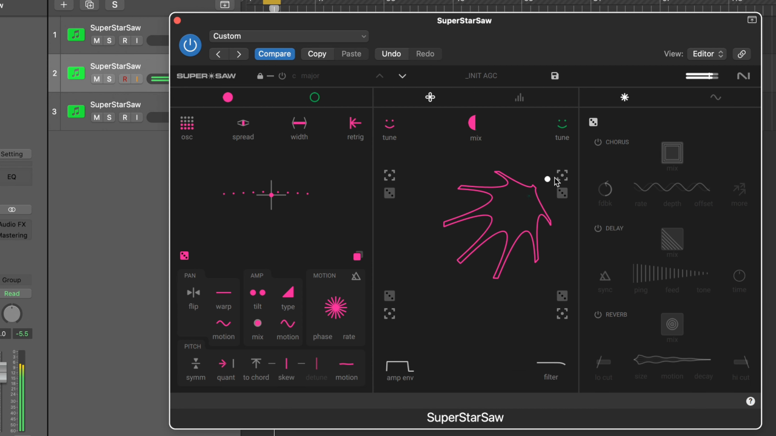Screen dimensions: 776x436
Task: Adjust the channel pan knob
Action: pyautogui.click(x=12, y=314)
